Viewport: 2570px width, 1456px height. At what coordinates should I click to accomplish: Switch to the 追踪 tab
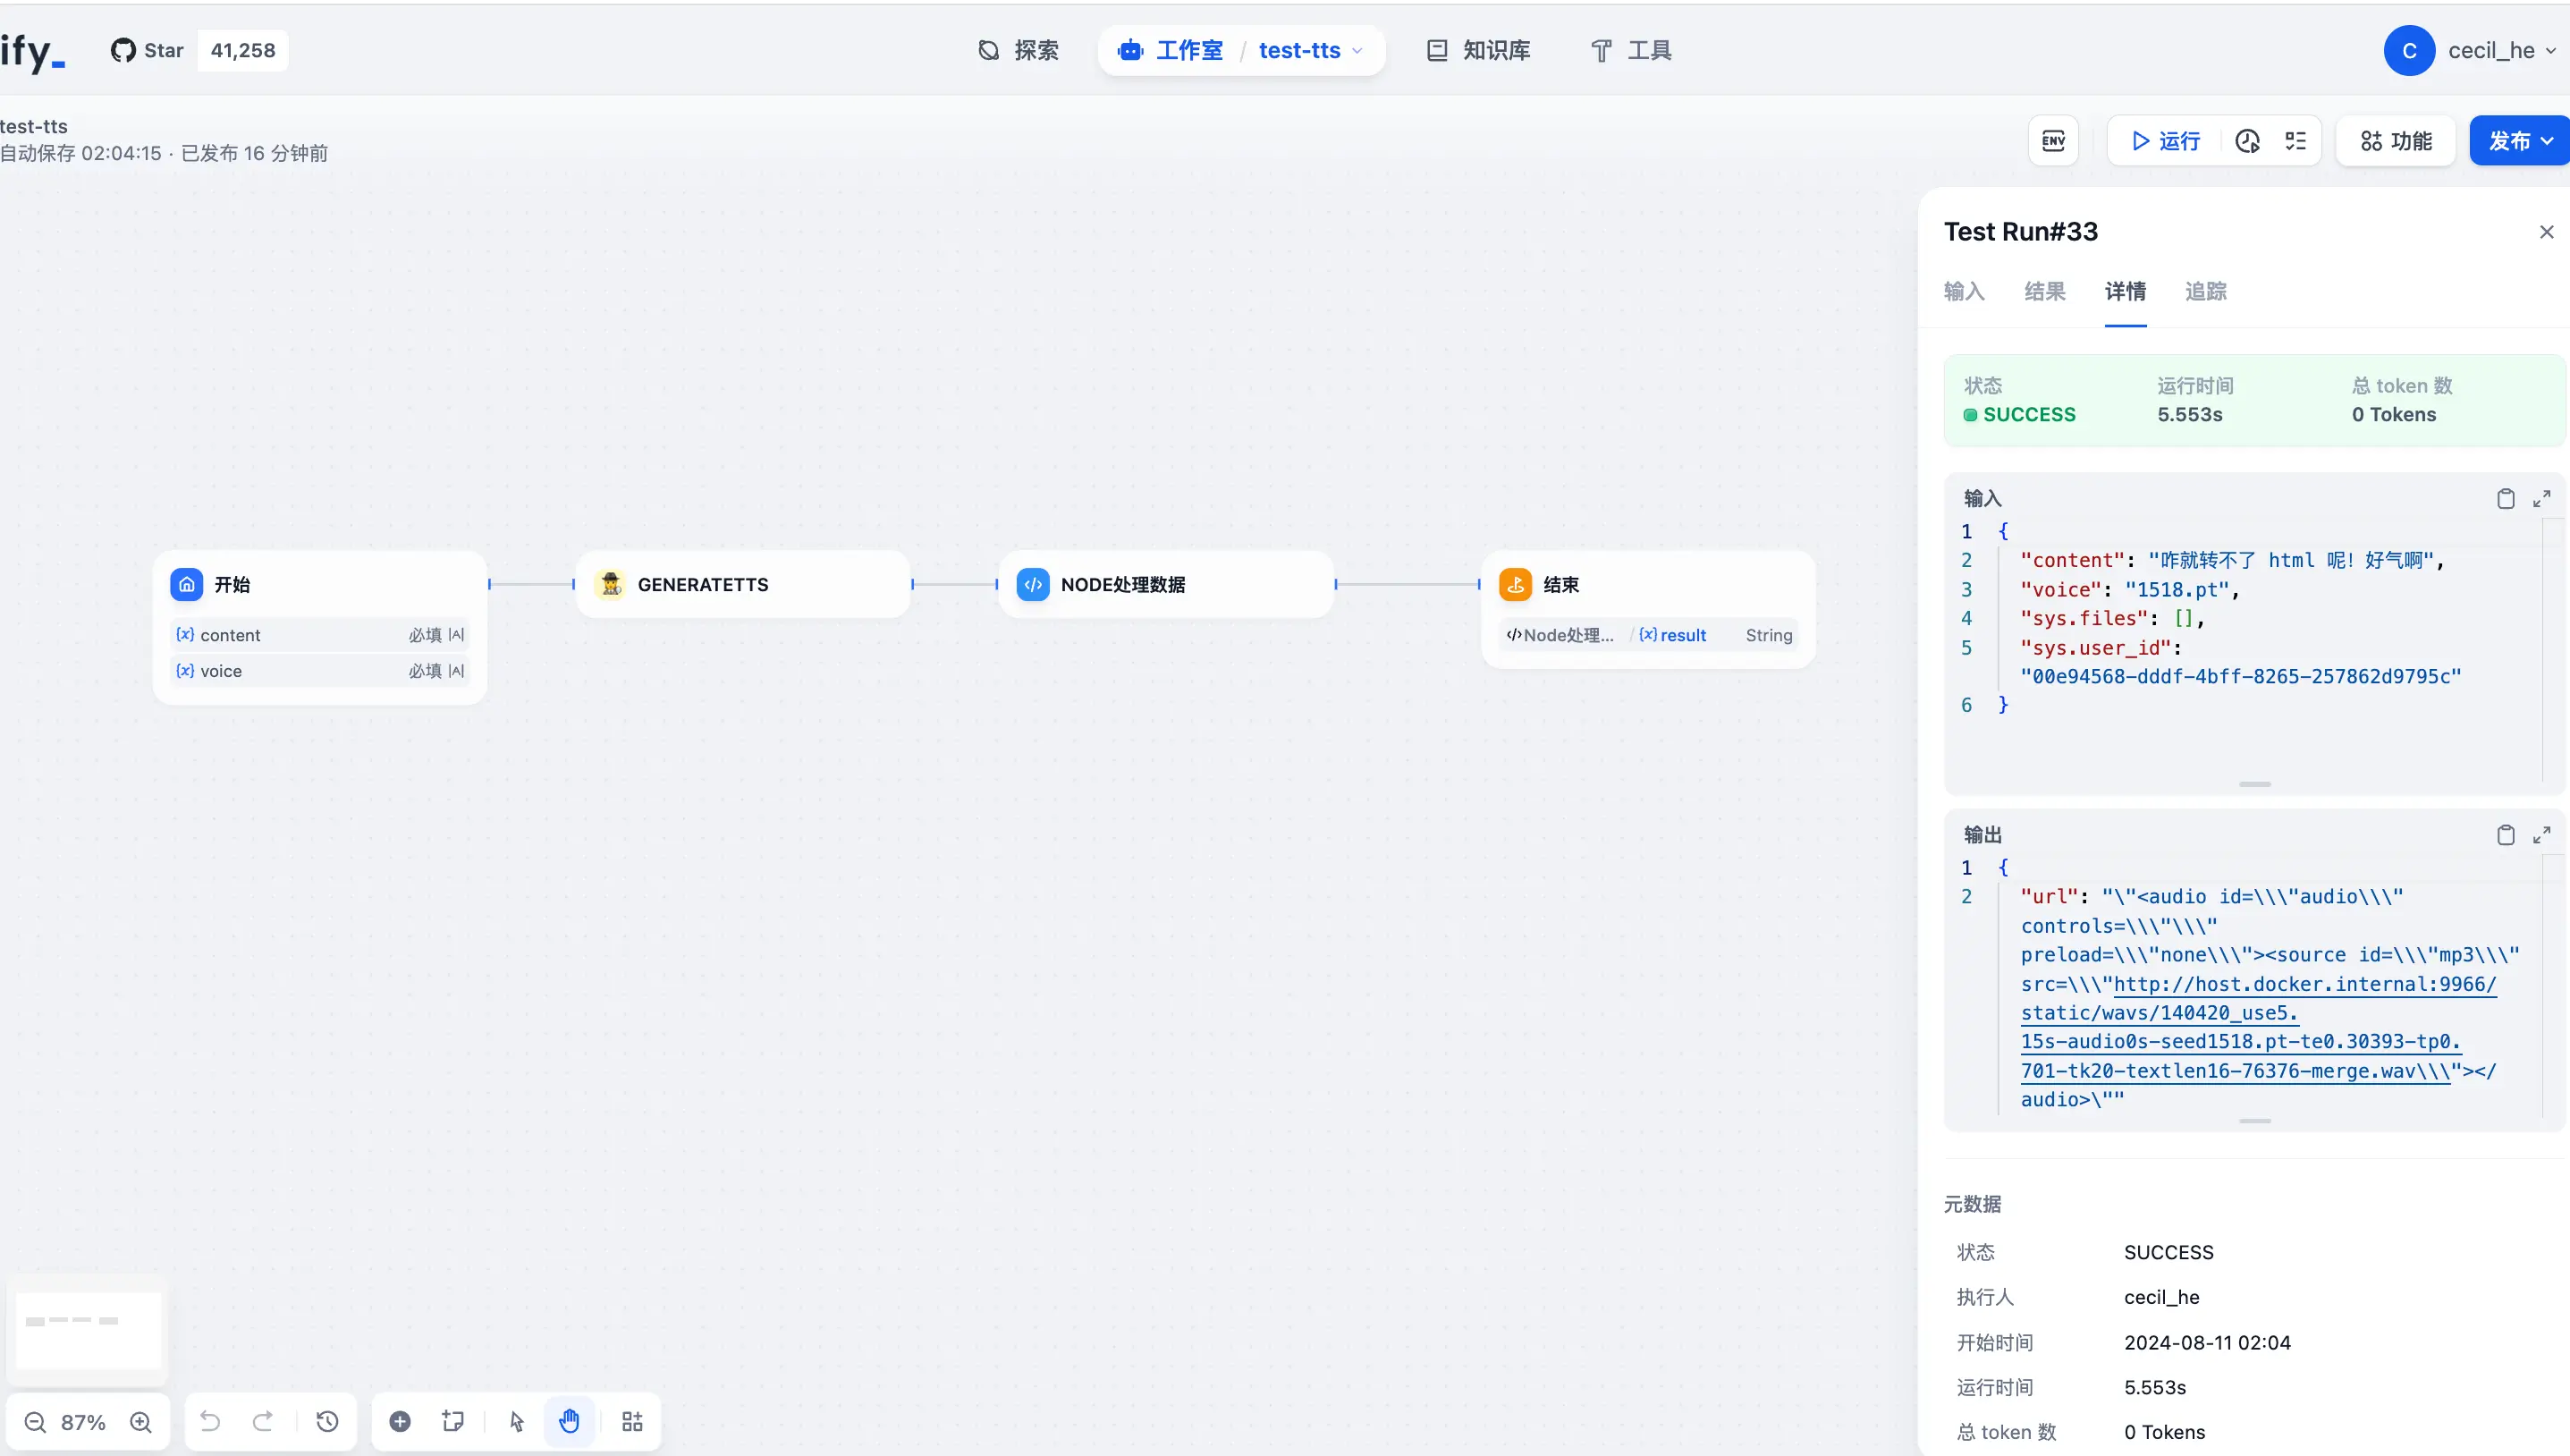coord(2205,292)
